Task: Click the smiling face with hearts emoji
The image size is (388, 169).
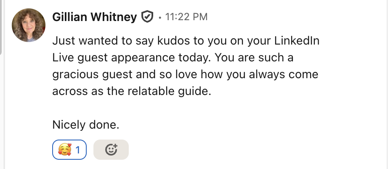Action: [x=64, y=150]
